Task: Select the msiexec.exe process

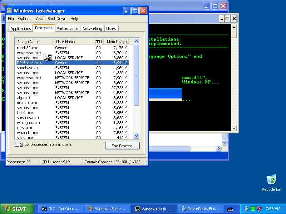Action: (x=72, y=103)
